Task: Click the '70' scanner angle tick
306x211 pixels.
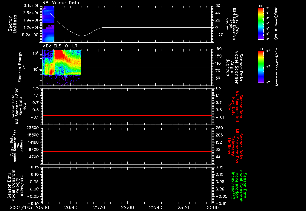Action: (x=218, y=71)
